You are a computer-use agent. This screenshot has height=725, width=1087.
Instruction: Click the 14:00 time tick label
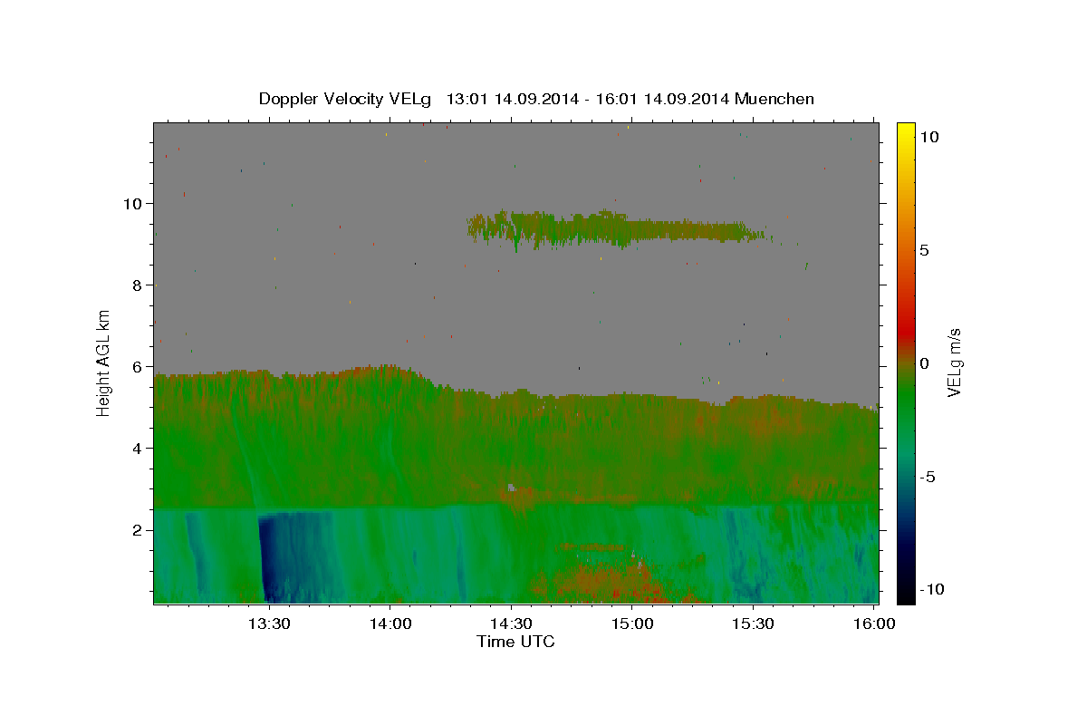[x=390, y=623]
